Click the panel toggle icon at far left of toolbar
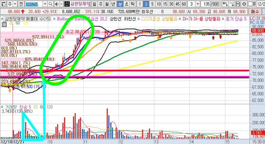This screenshot has width=265, height=144. point(4,4)
